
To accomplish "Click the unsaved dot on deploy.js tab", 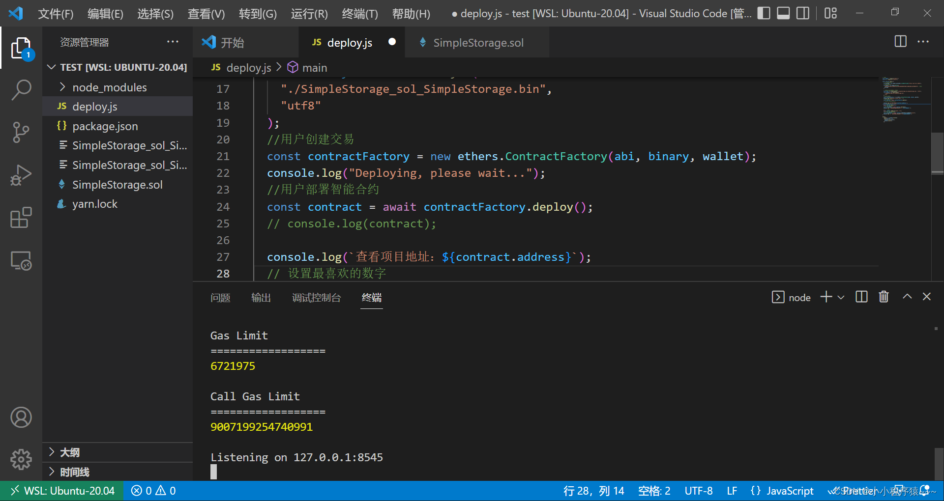I will tap(392, 42).
